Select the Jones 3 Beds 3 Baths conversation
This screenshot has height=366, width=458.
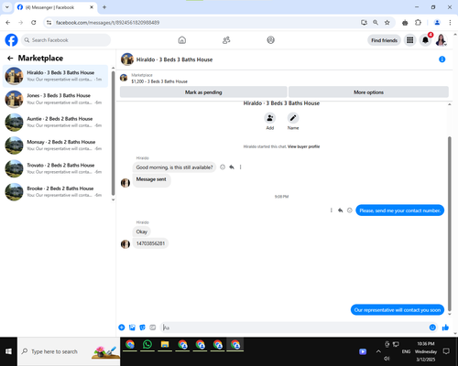56,99
